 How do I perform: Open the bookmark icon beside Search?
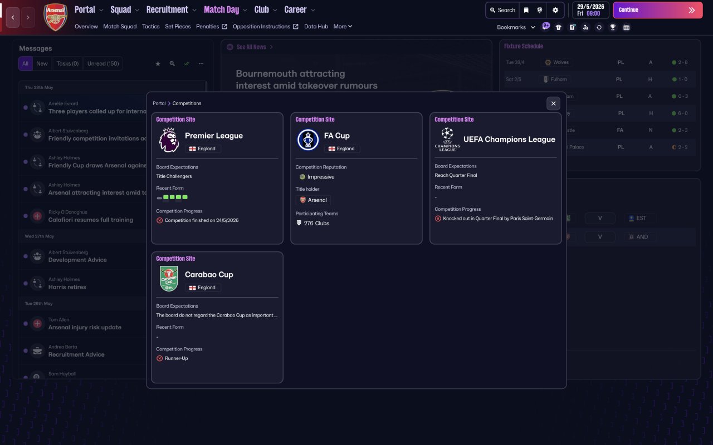pos(526,10)
